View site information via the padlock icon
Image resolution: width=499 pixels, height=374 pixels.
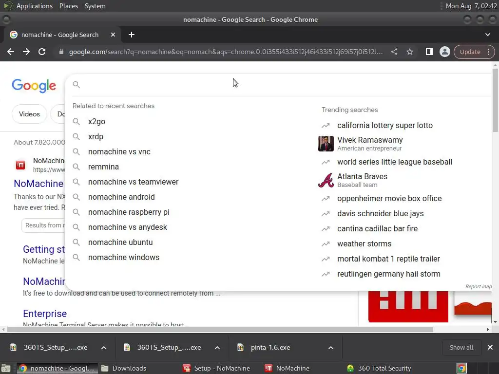click(61, 52)
